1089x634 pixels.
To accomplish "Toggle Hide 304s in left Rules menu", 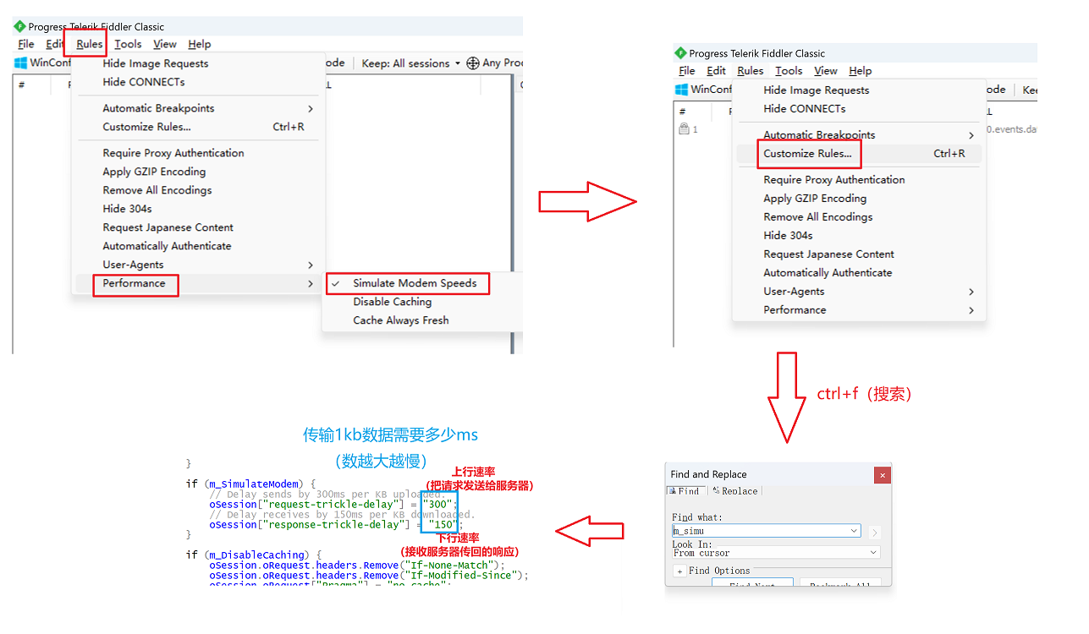I will tap(127, 209).
